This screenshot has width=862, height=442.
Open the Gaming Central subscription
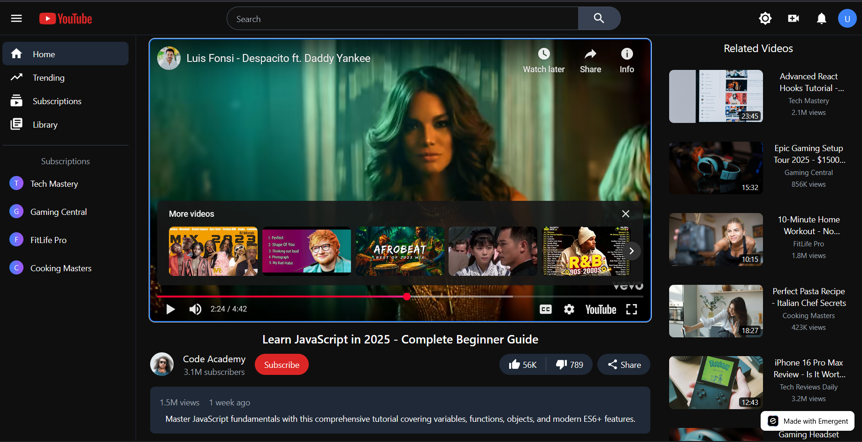(x=65, y=212)
